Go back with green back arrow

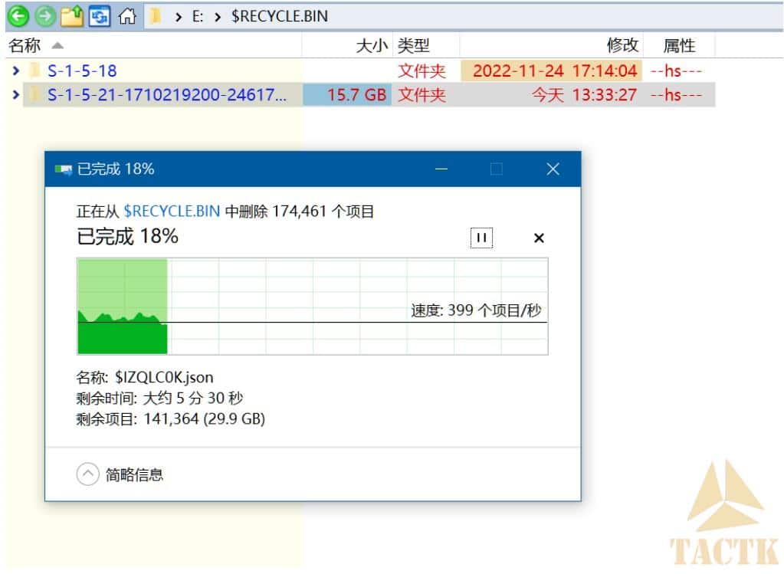click(18, 16)
